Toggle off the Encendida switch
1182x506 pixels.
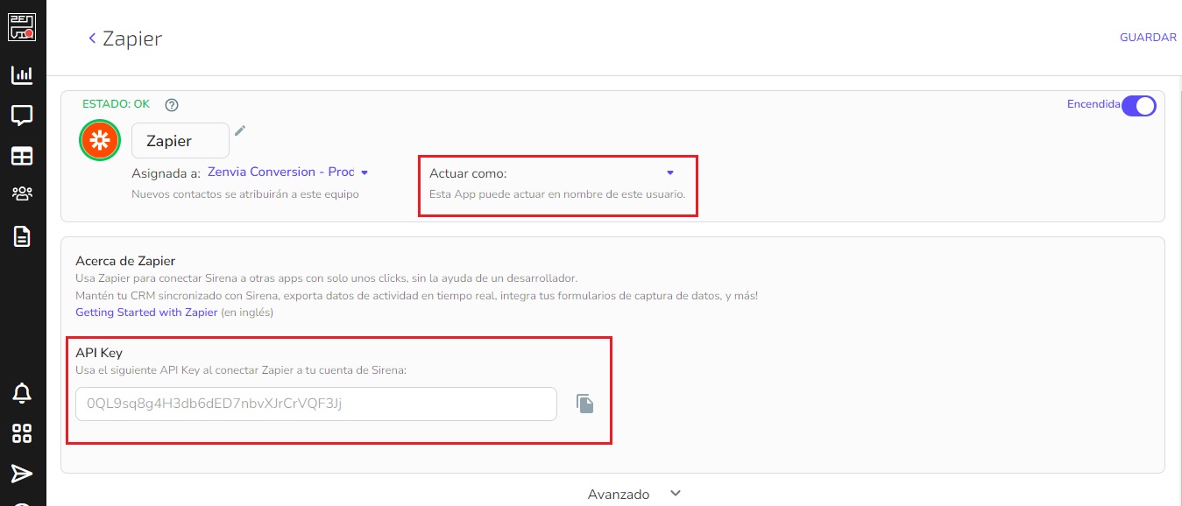tap(1139, 105)
